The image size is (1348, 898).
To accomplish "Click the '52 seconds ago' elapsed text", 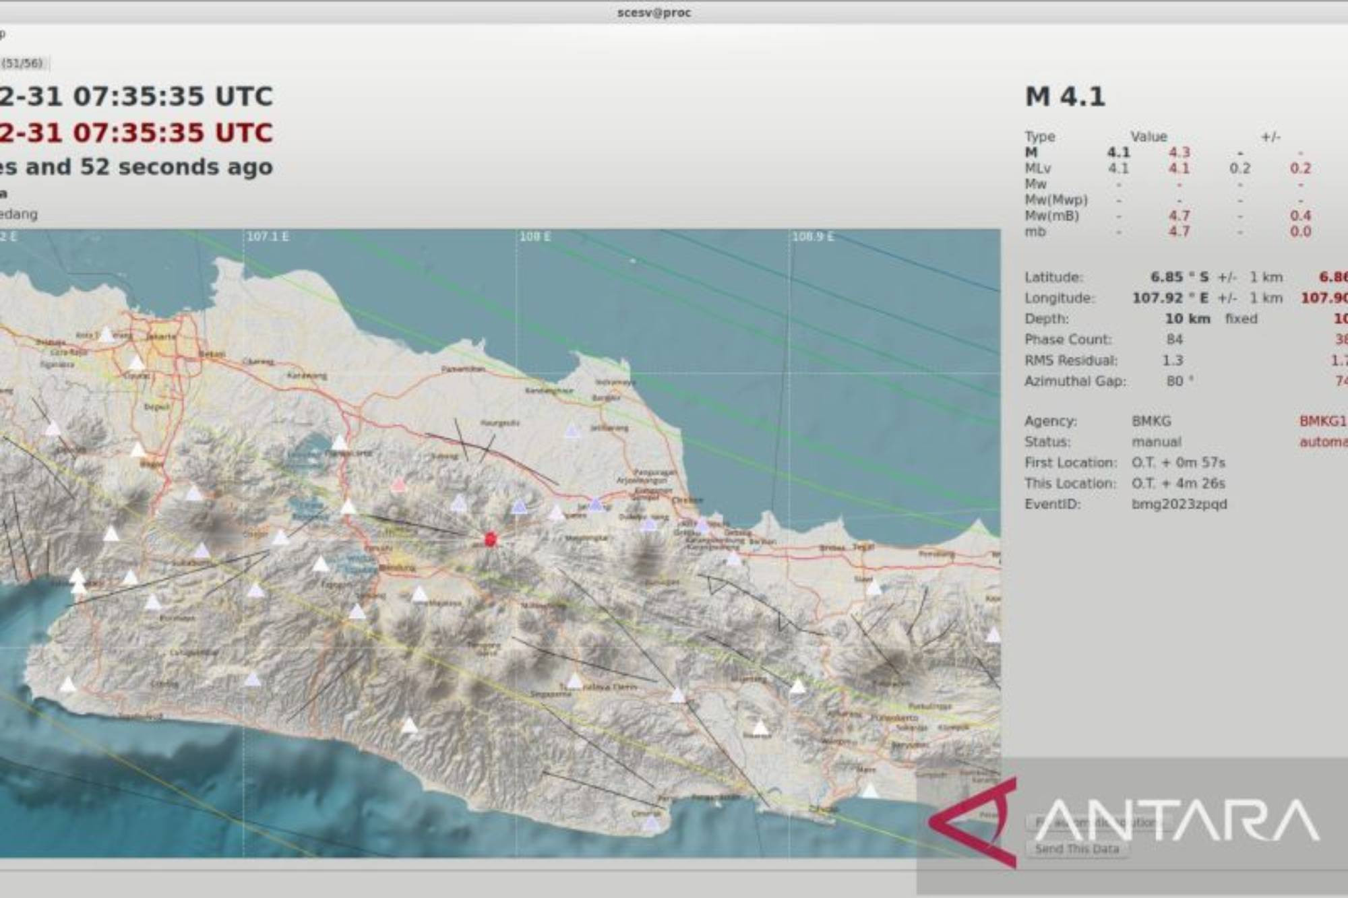I will click(x=177, y=166).
